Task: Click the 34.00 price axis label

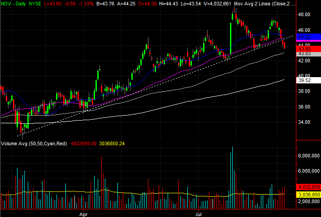Action: 304,122
